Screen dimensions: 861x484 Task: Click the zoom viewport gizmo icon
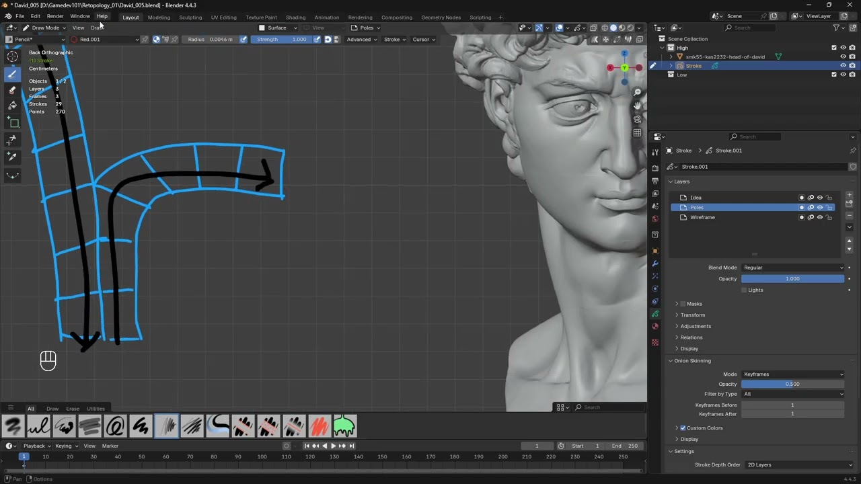click(637, 92)
